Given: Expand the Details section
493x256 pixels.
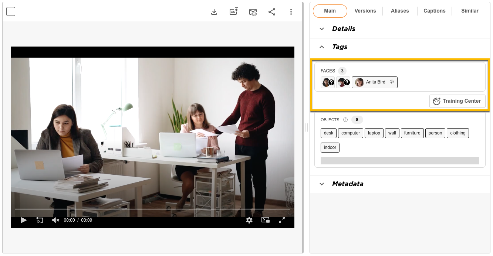Looking at the screenshot, I should (400, 29).
